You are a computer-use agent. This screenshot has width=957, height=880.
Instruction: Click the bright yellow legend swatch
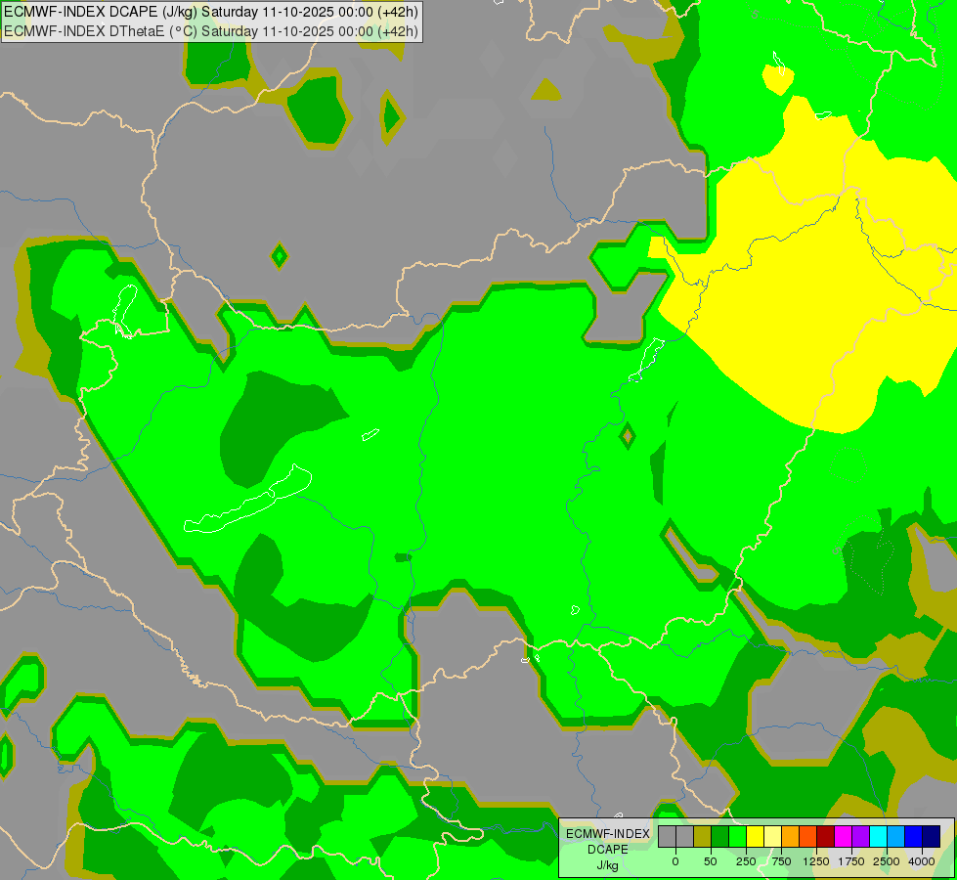755,836
